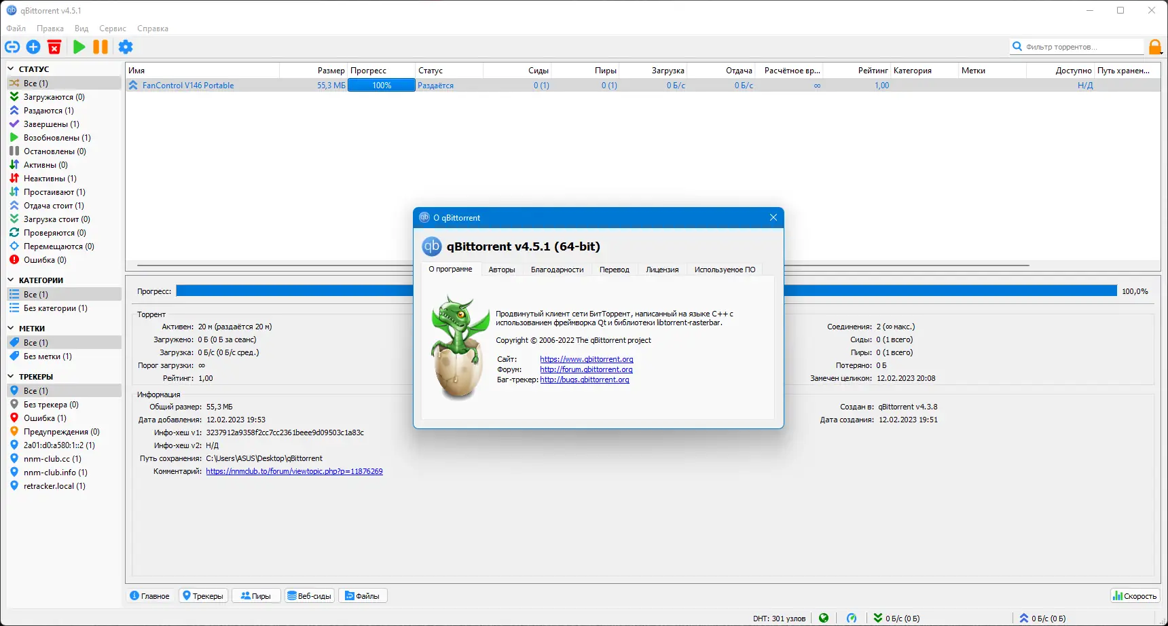Image resolution: width=1168 pixels, height=626 pixels.
Task: Collapse the ТРЕКЕРЫ sidebar section
Action: coord(11,377)
